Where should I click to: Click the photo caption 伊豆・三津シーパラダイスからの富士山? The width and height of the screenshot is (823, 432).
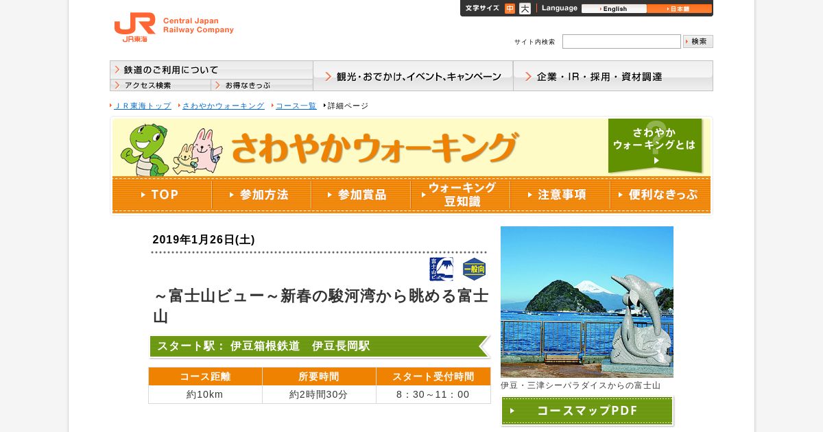pyautogui.click(x=580, y=385)
